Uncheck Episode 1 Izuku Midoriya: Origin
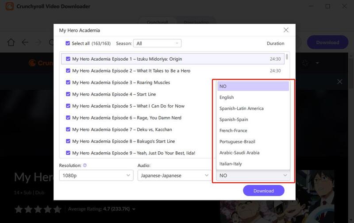The width and height of the screenshot is (354, 223). pyautogui.click(x=68, y=59)
